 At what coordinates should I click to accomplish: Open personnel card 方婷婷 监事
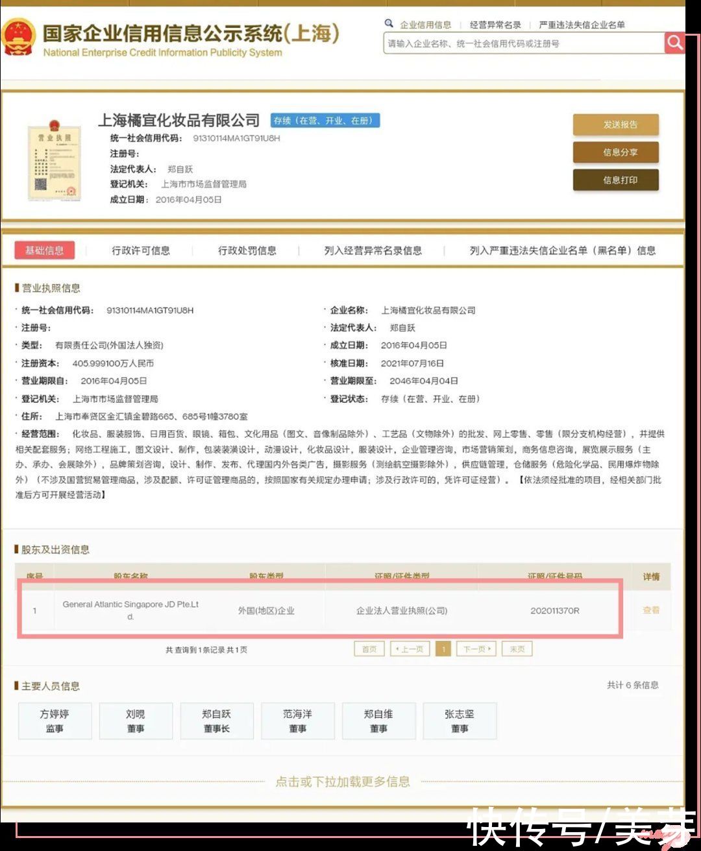(55, 721)
